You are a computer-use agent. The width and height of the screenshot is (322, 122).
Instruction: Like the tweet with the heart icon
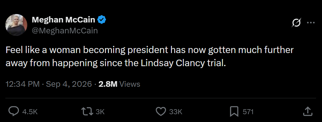[x=161, y=112]
